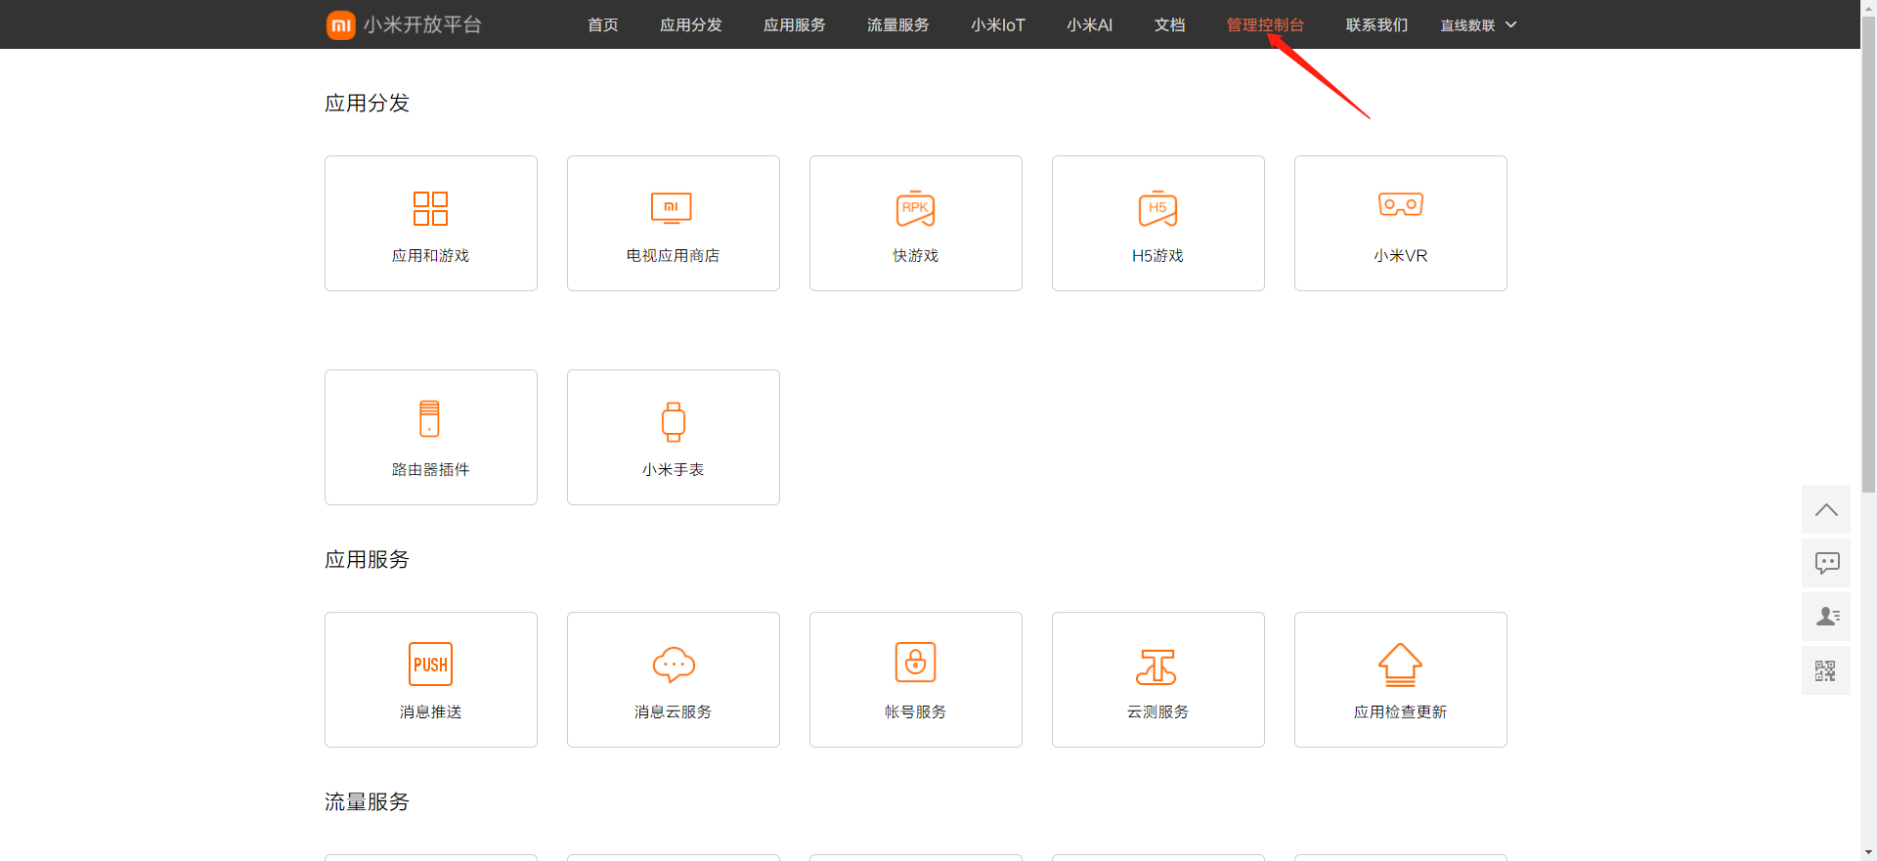1877x861 pixels.
Task: Open the 小米手表 watch icon
Action: [674, 422]
